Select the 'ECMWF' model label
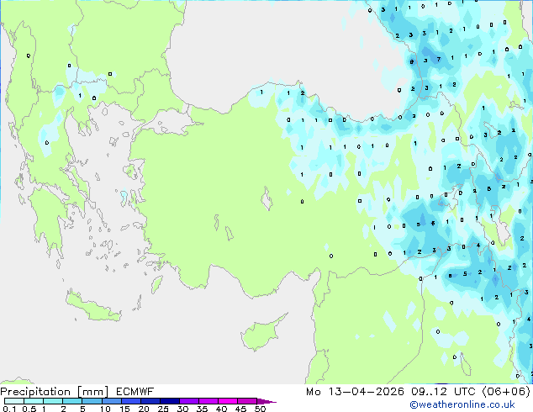The image size is (533, 412). 135,392
